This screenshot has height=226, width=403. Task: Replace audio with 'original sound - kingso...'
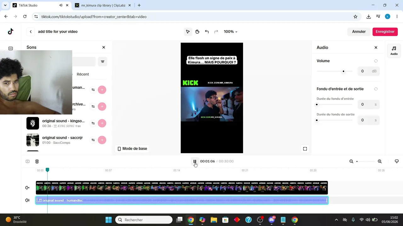tap(93, 123)
